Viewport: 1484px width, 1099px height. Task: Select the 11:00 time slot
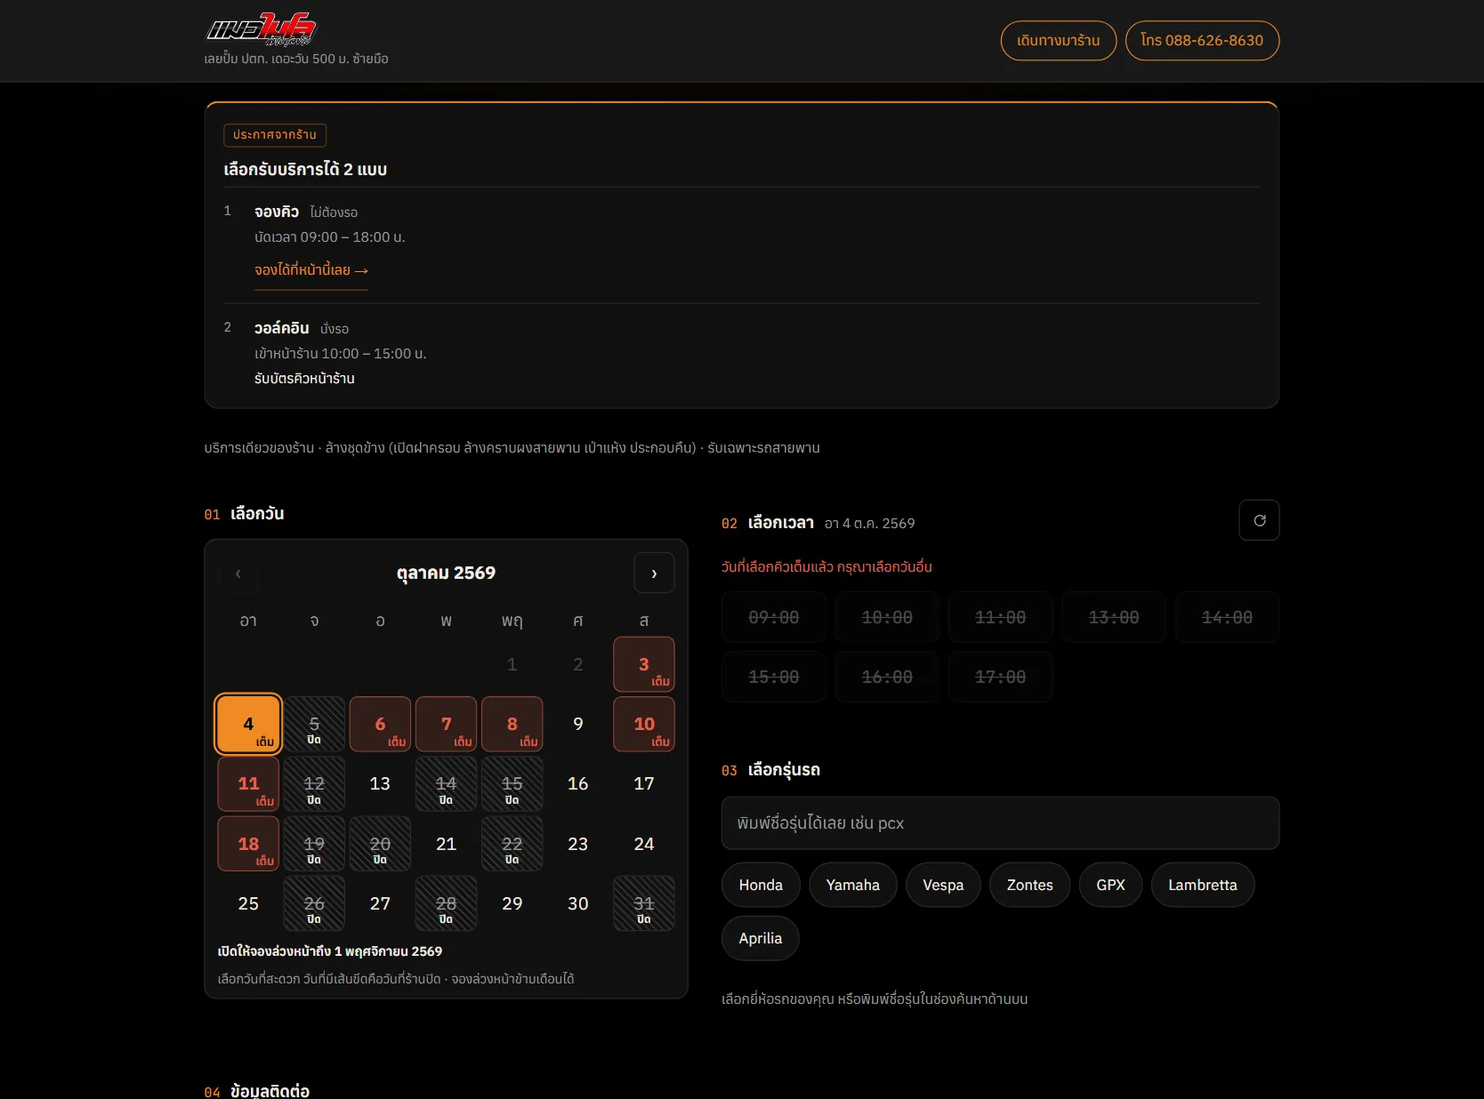(1000, 617)
